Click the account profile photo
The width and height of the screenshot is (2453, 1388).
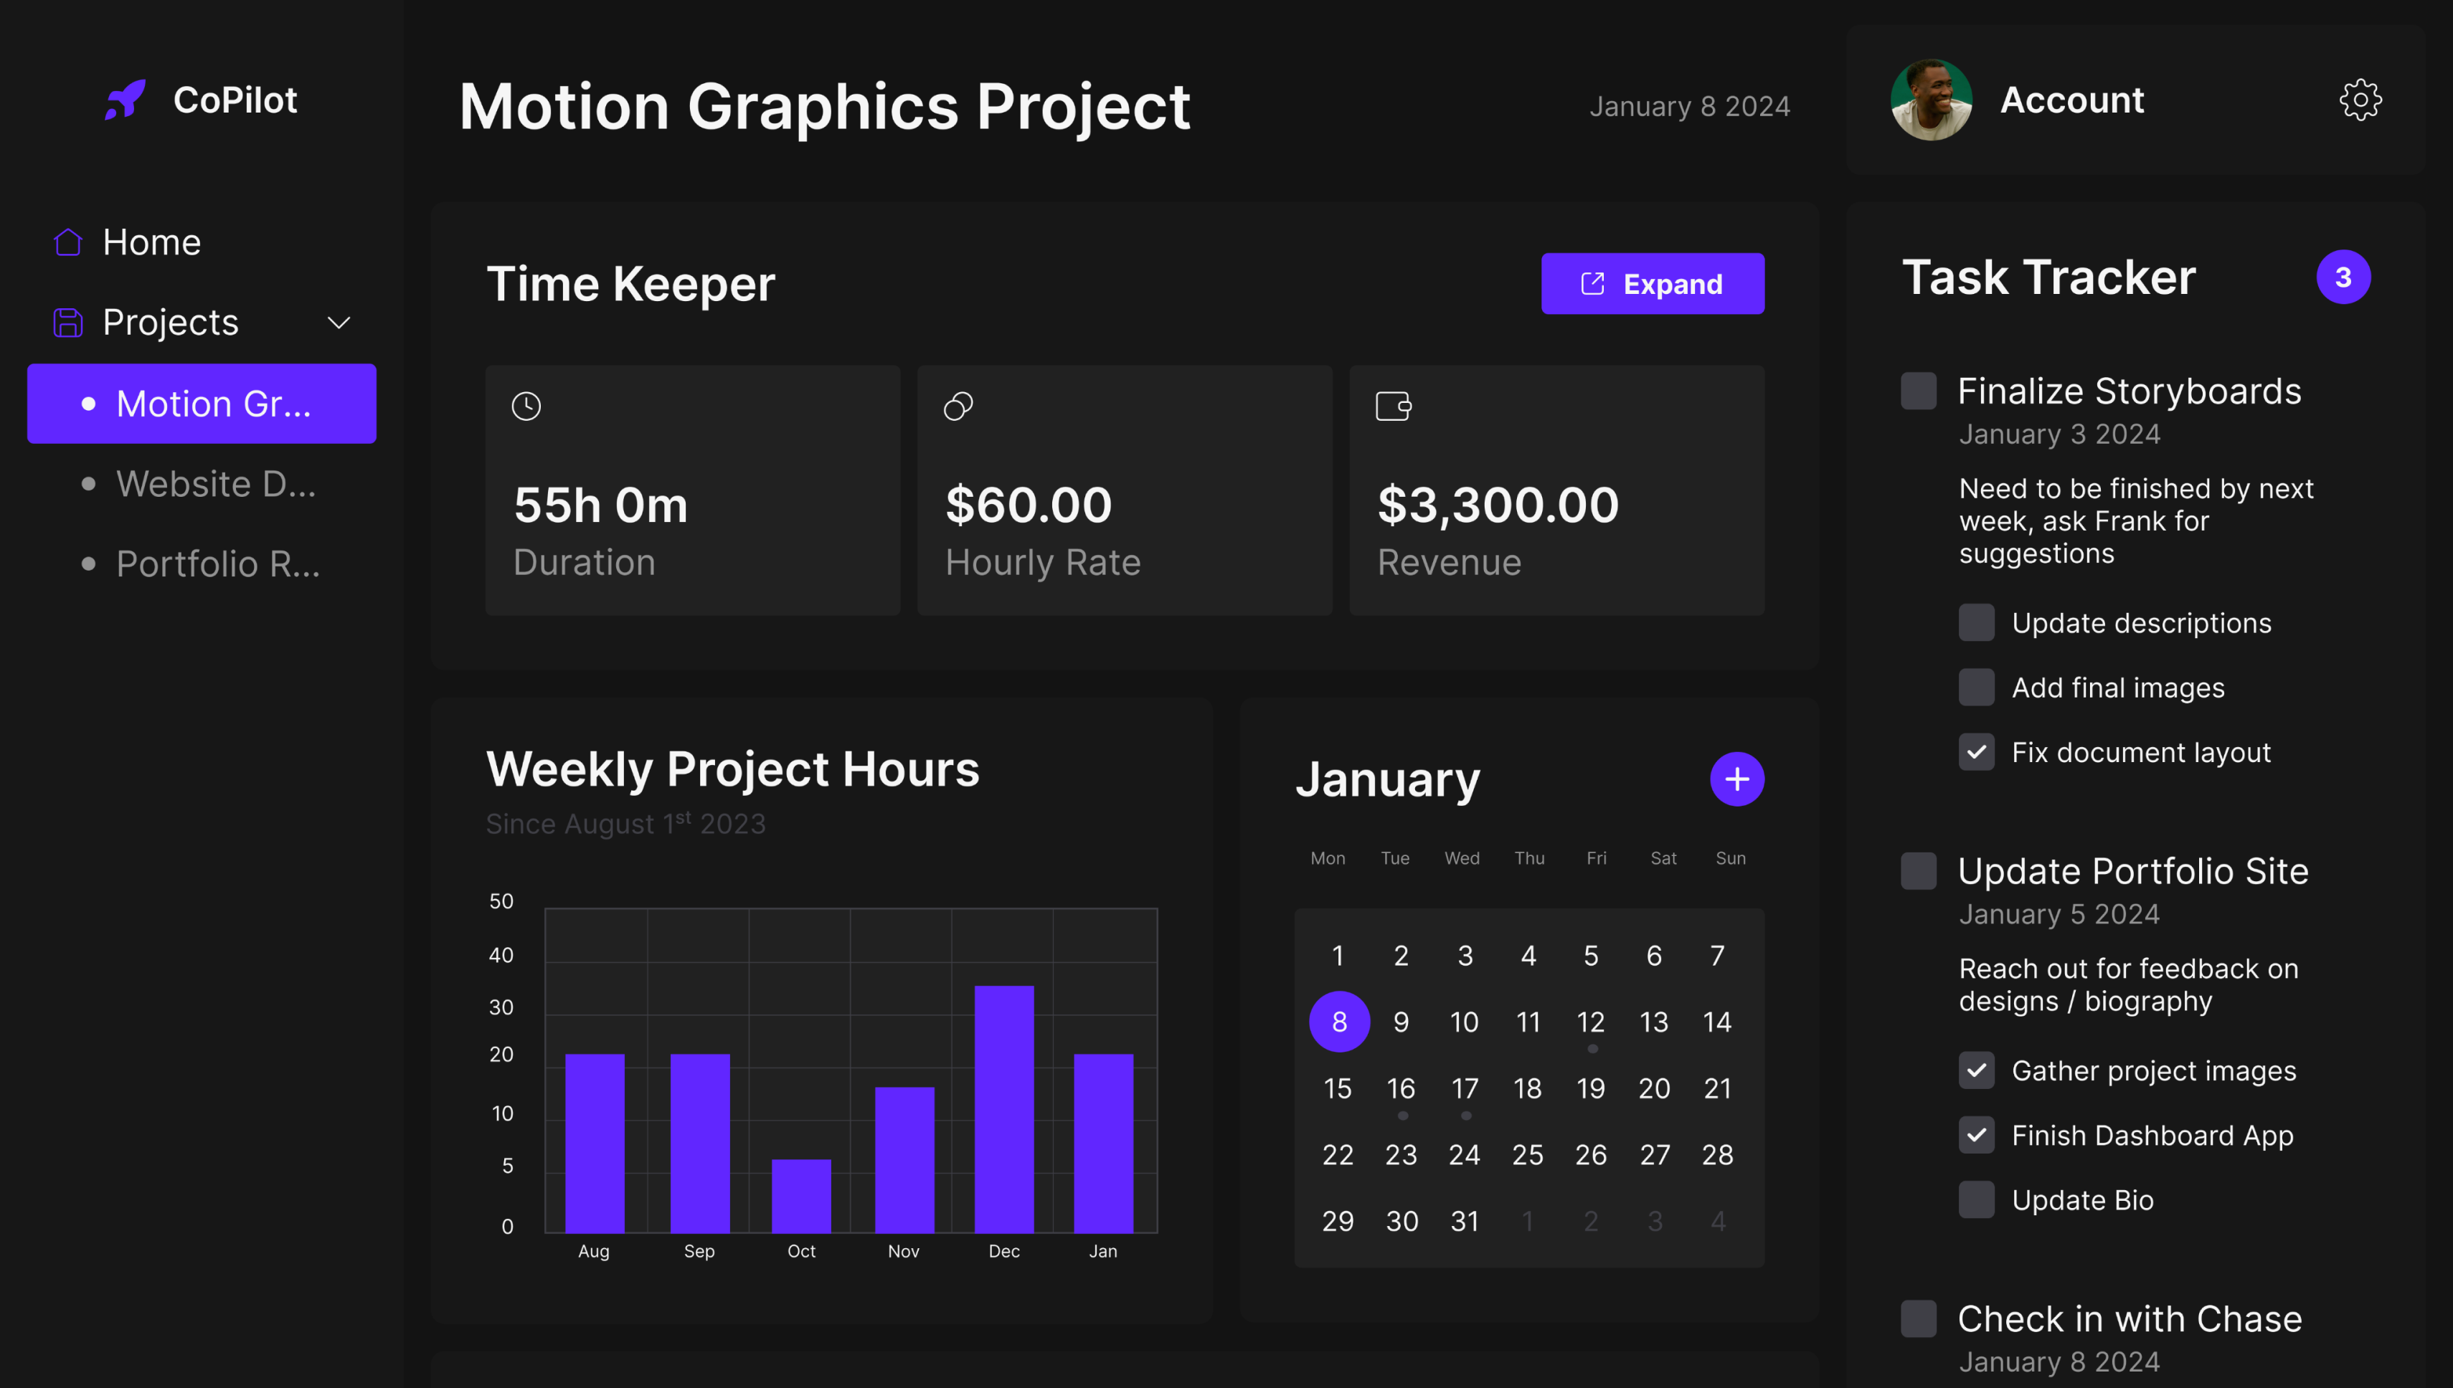[1932, 100]
